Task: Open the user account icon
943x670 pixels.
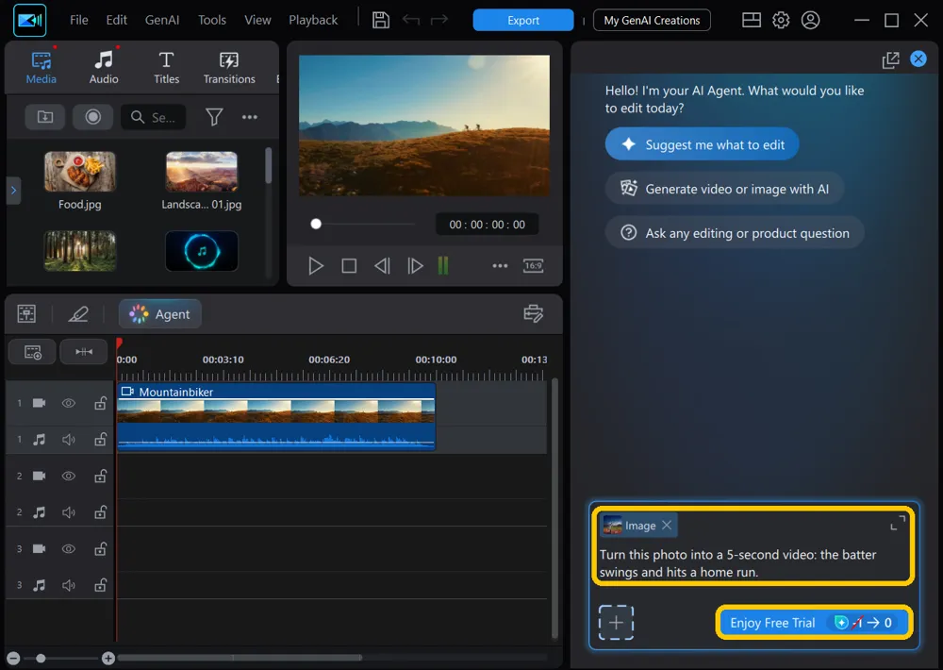Action: click(x=810, y=20)
